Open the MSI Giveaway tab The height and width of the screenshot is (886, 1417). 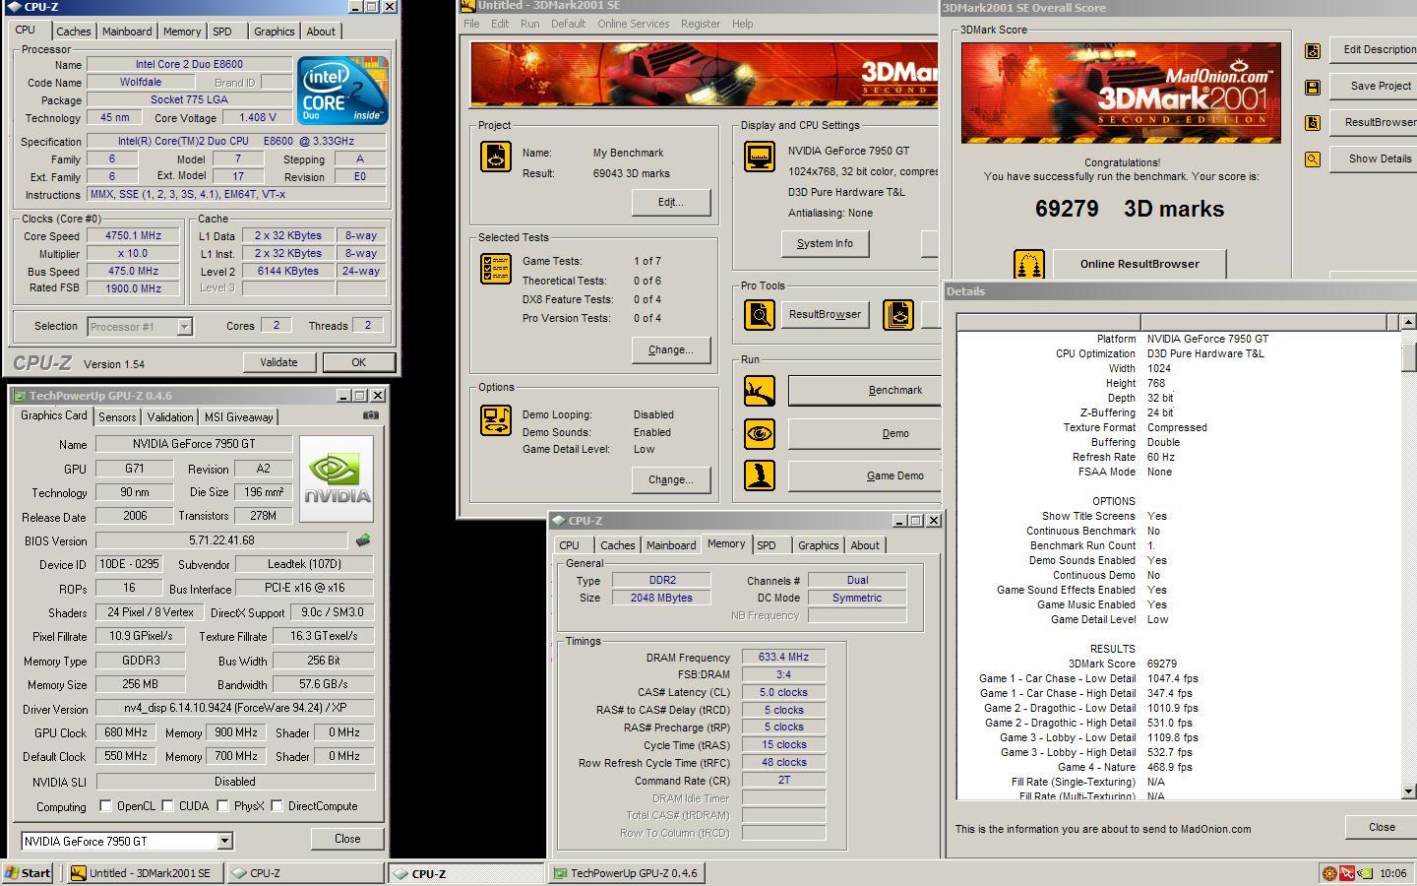[x=238, y=417]
